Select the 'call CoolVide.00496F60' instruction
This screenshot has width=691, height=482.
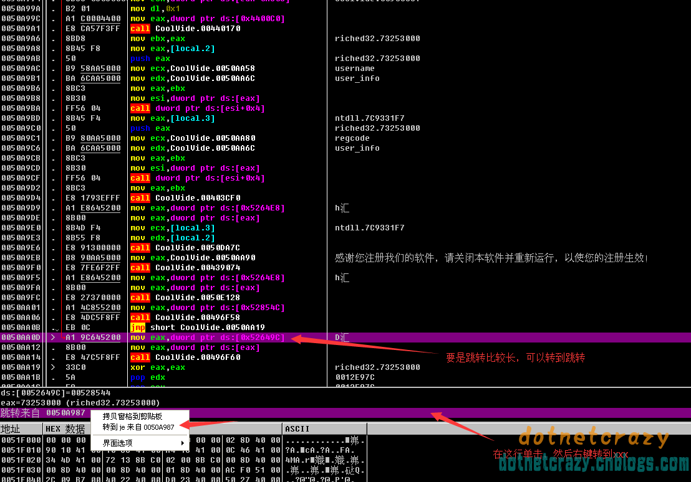185,357
